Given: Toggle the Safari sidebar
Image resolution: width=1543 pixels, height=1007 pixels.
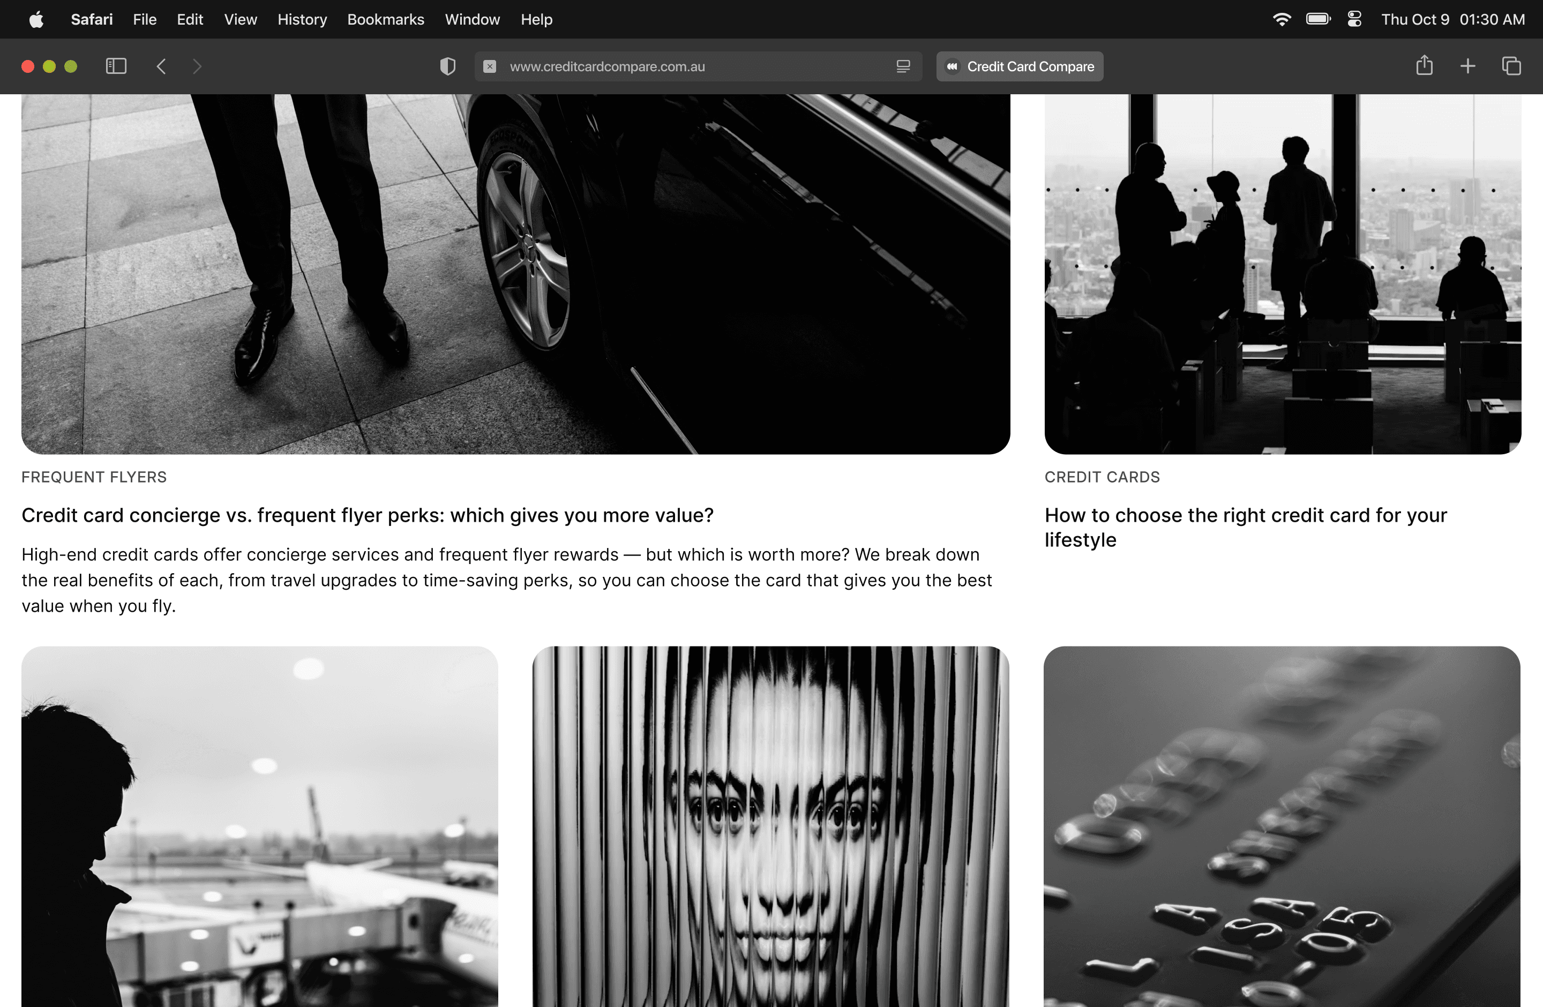Looking at the screenshot, I should 116,66.
